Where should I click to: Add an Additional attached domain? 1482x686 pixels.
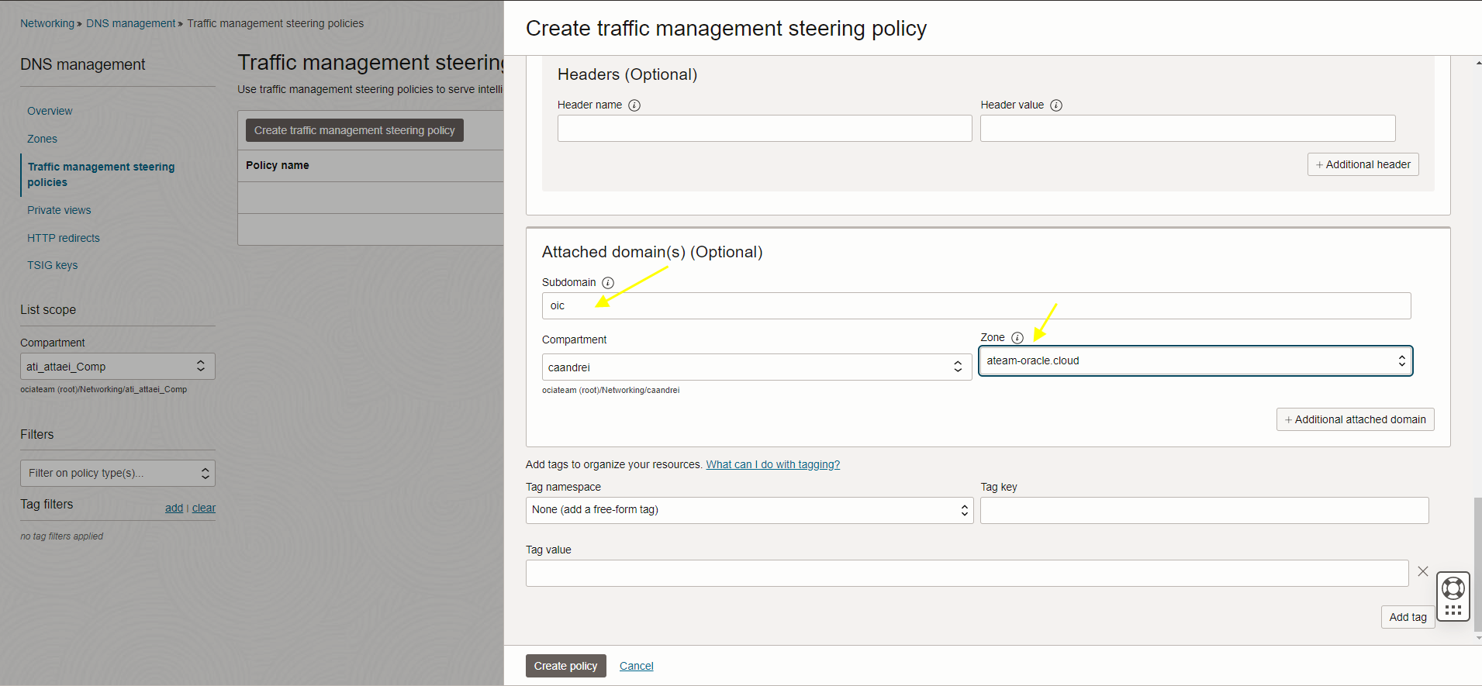(x=1355, y=419)
